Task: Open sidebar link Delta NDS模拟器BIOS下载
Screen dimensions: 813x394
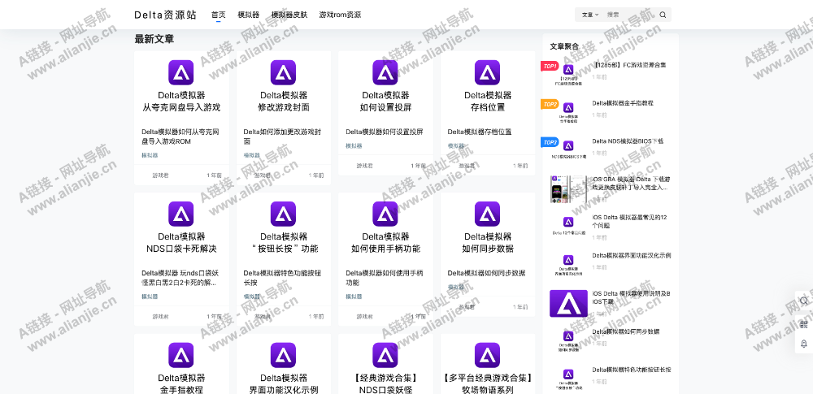Action: (x=628, y=141)
